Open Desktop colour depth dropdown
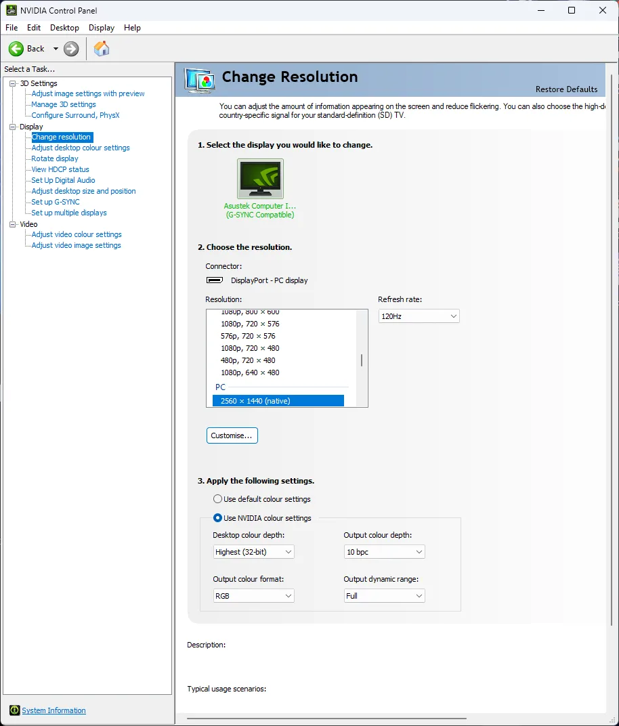This screenshot has height=726, width=619. 254,552
